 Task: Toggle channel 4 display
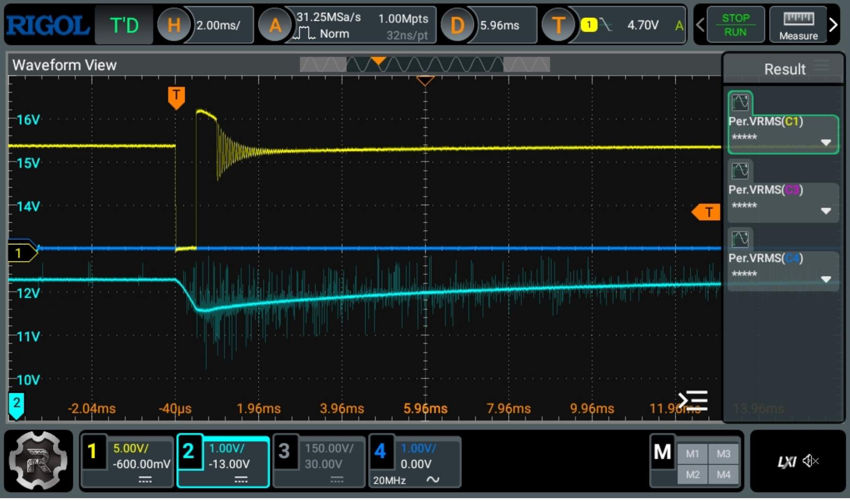click(x=380, y=451)
